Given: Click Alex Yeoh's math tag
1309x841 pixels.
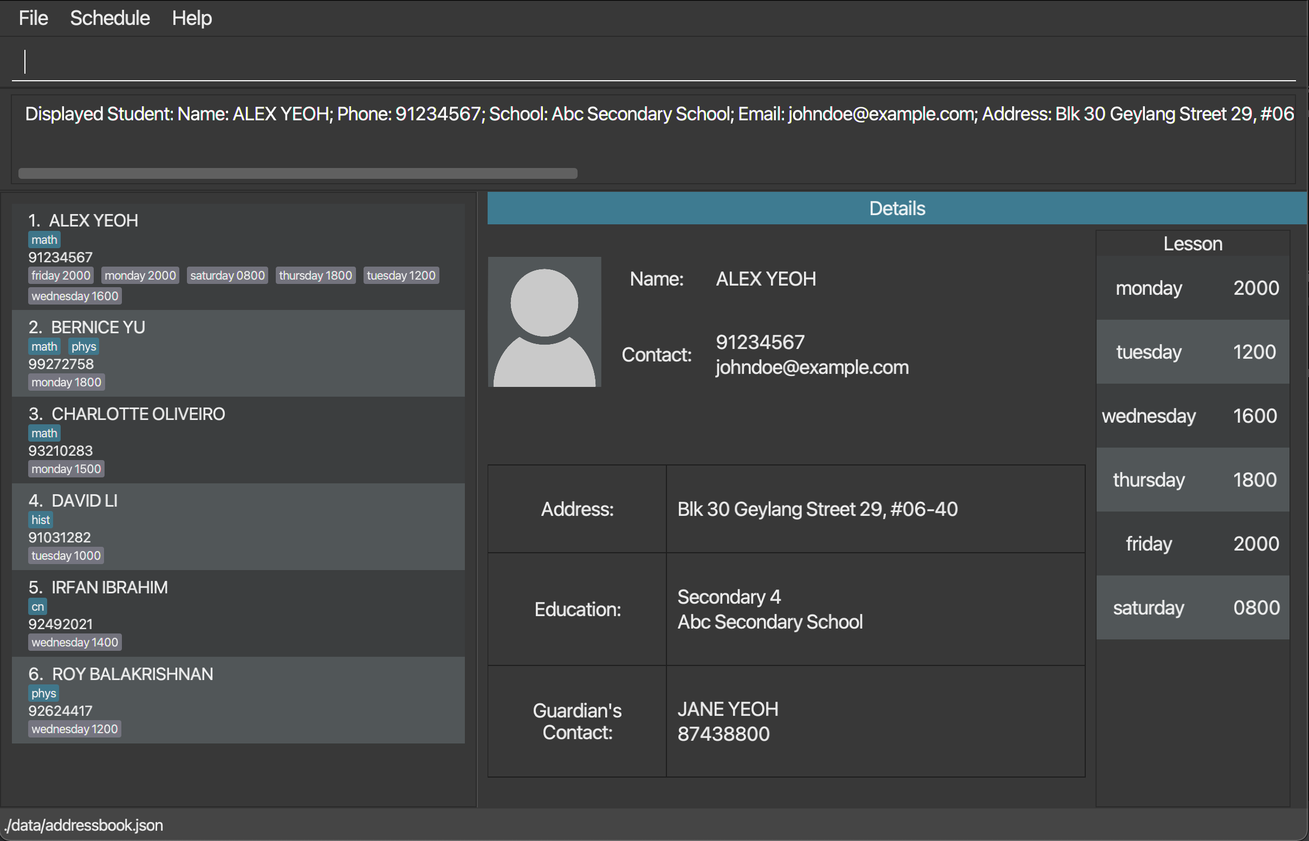Looking at the screenshot, I should tap(44, 240).
